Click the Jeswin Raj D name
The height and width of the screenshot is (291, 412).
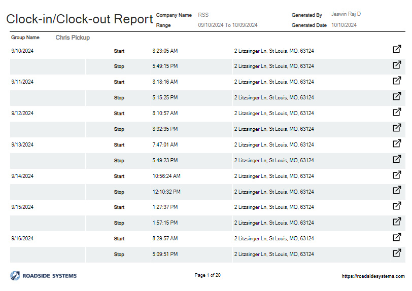(346, 14)
